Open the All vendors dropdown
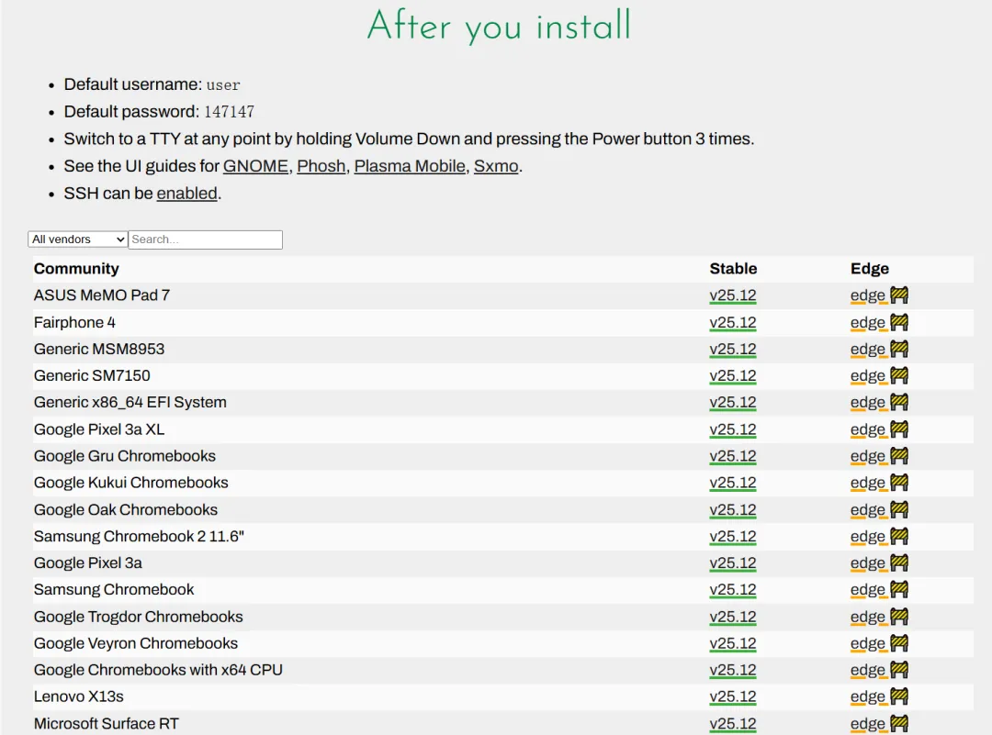992x735 pixels. 78,239
